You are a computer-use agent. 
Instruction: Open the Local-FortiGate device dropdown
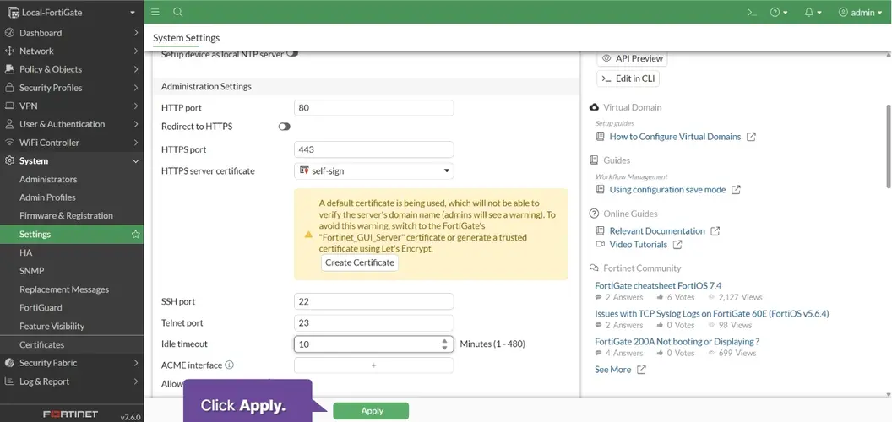[72, 12]
